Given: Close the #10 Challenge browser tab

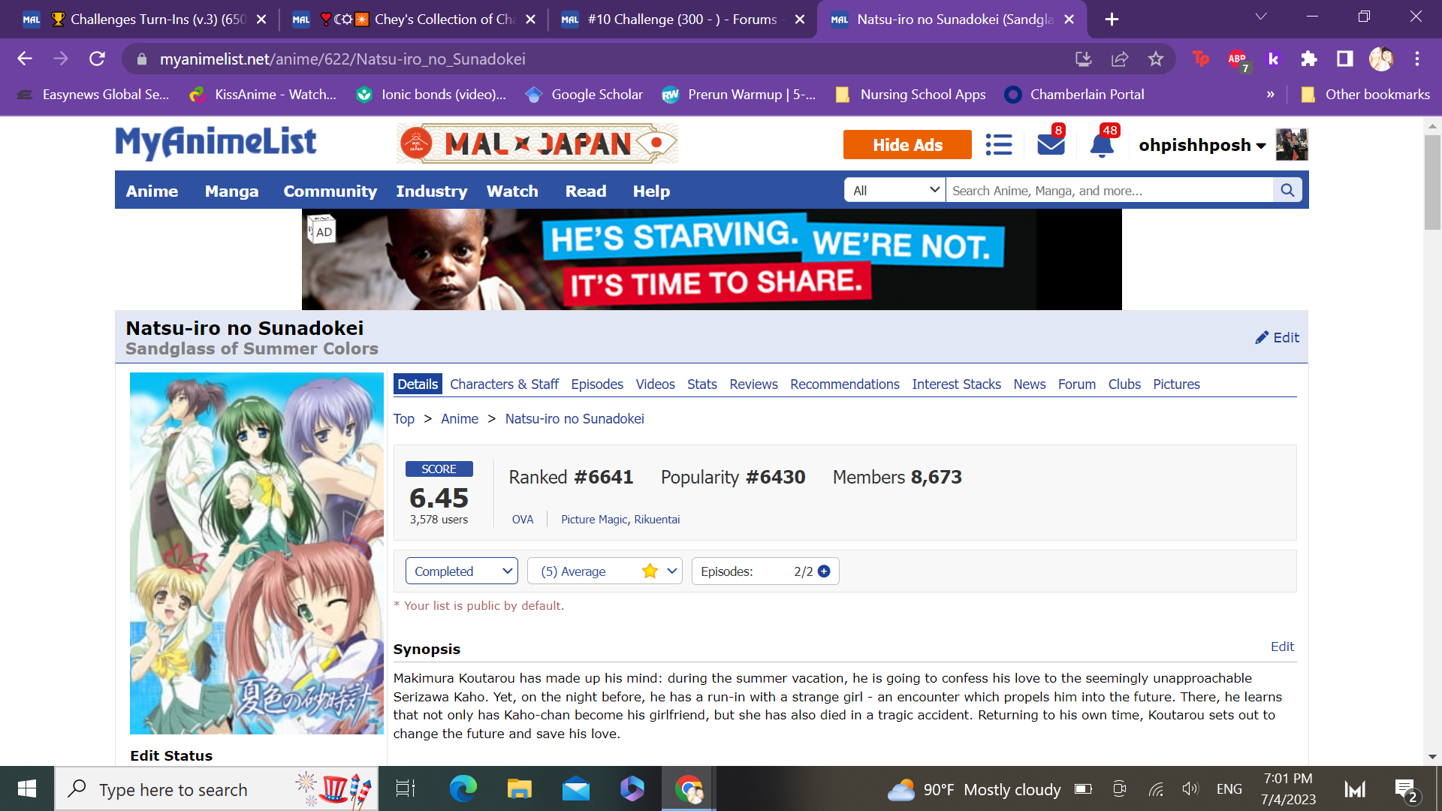Looking at the screenshot, I should 800,20.
